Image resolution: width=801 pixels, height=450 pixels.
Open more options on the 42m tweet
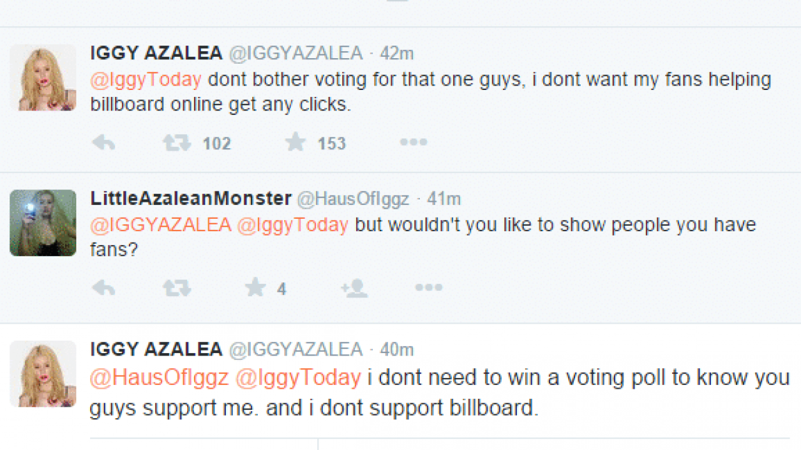(x=413, y=142)
